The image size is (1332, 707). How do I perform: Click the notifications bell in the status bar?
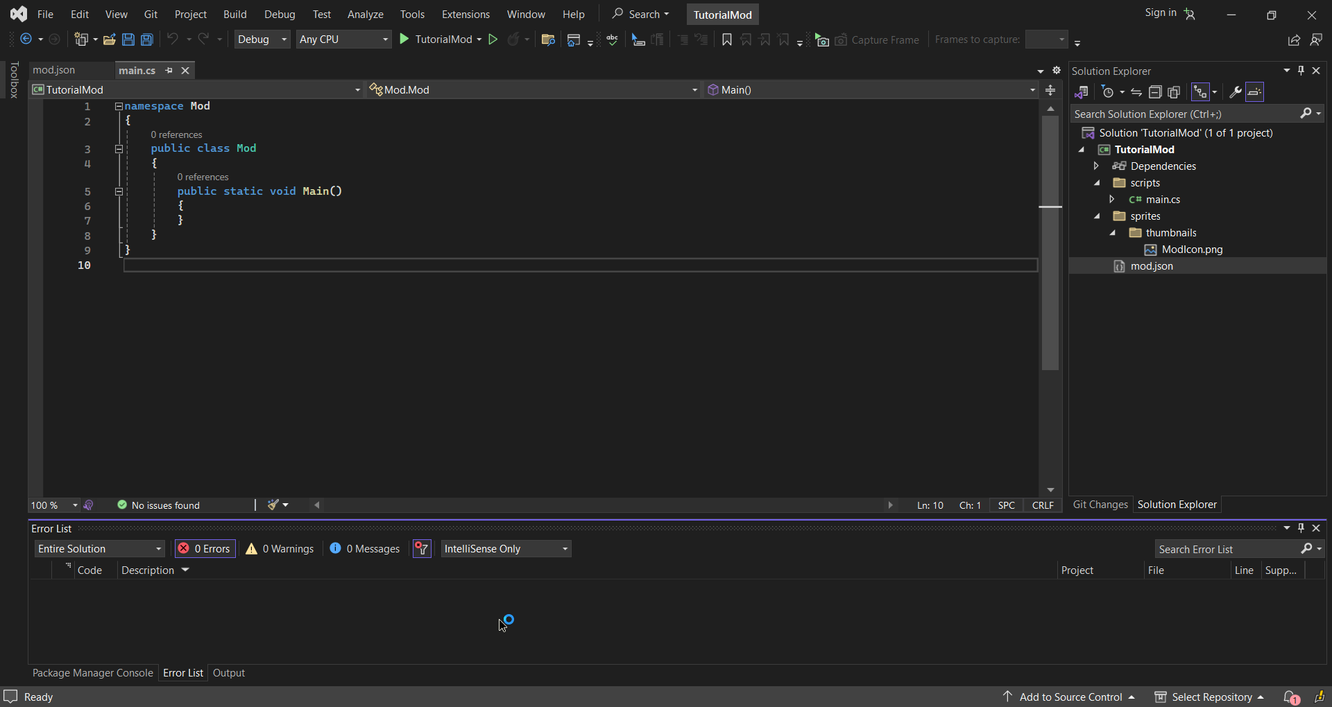[x=1290, y=697]
